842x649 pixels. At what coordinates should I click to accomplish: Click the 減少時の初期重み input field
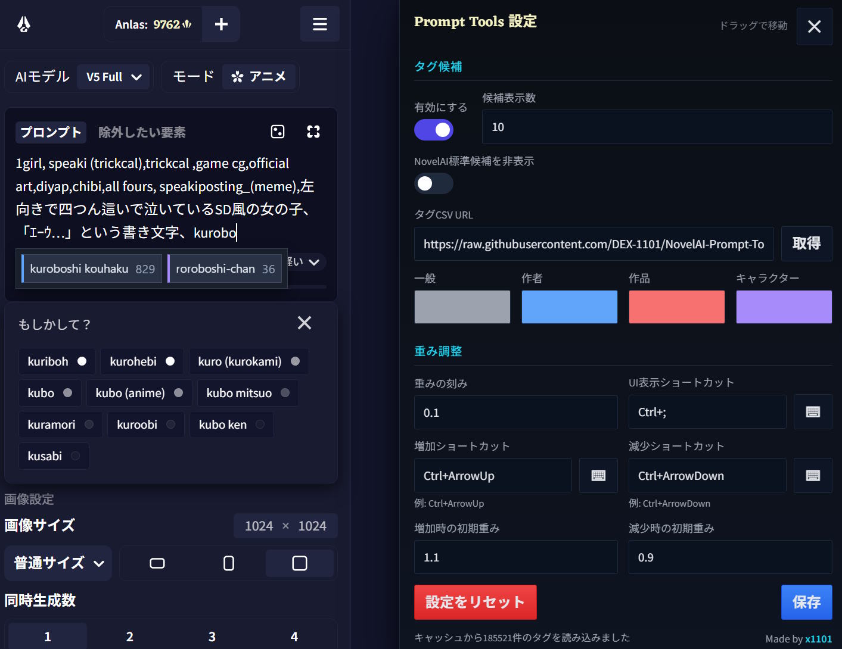[731, 557]
